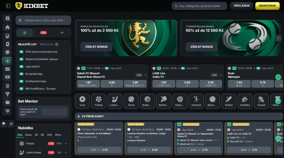Open the diamond VIP sidebar icon
The width and height of the screenshot is (284, 158).
(7, 111)
